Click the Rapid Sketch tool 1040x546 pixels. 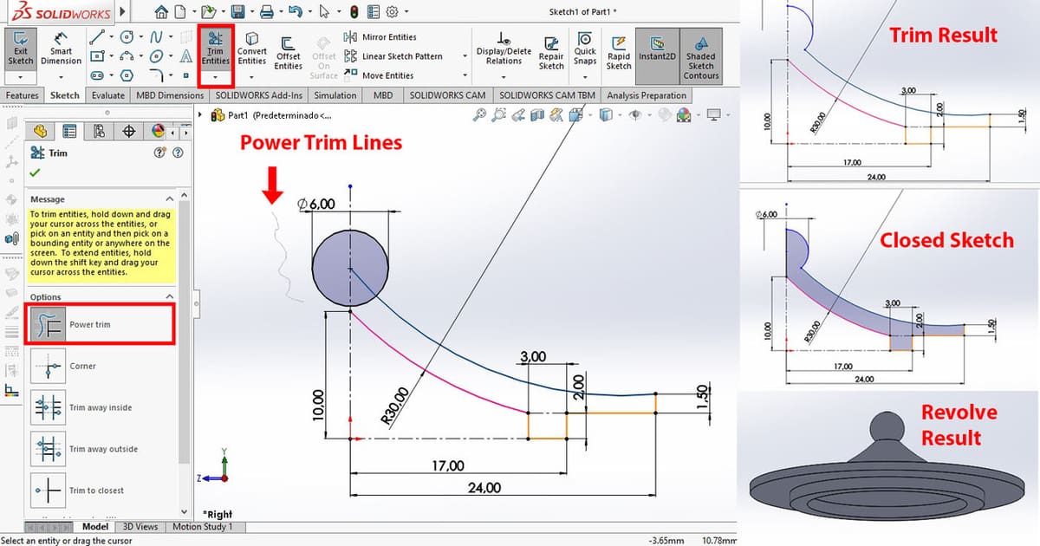(x=619, y=54)
